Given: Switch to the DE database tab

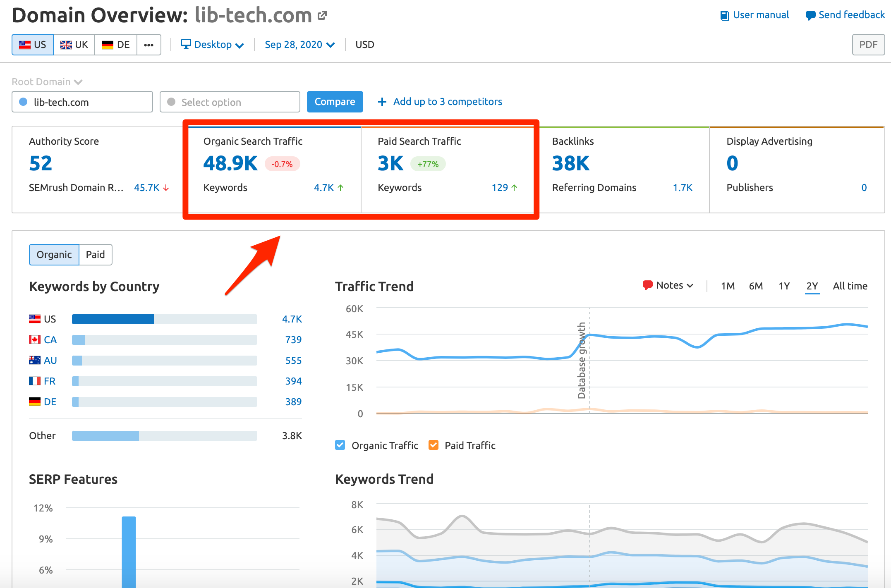Looking at the screenshot, I should (x=116, y=45).
